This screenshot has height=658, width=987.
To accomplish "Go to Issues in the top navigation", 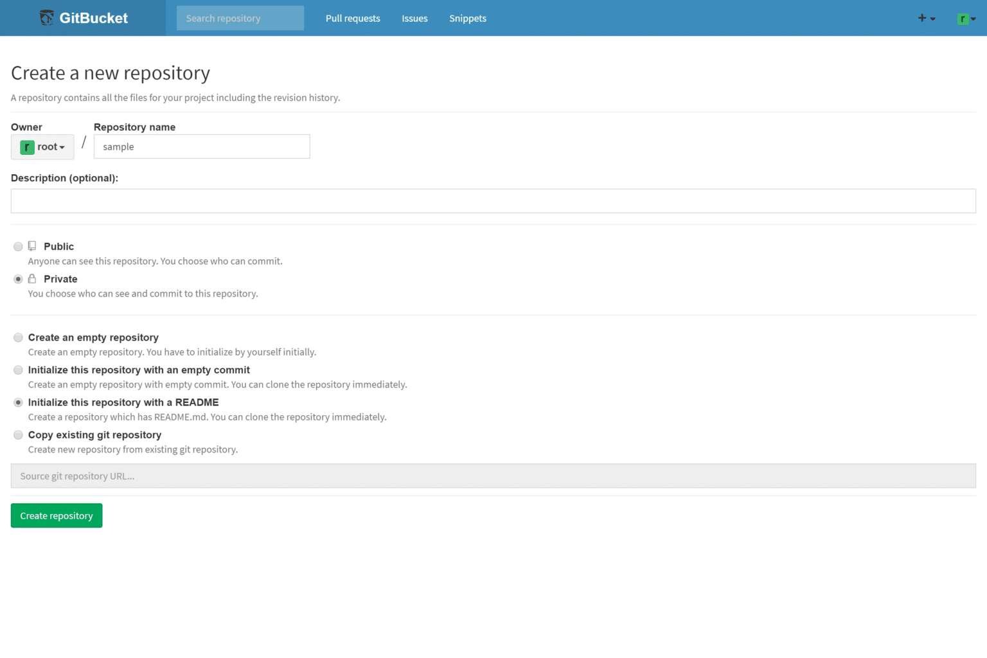I will tap(414, 19).
